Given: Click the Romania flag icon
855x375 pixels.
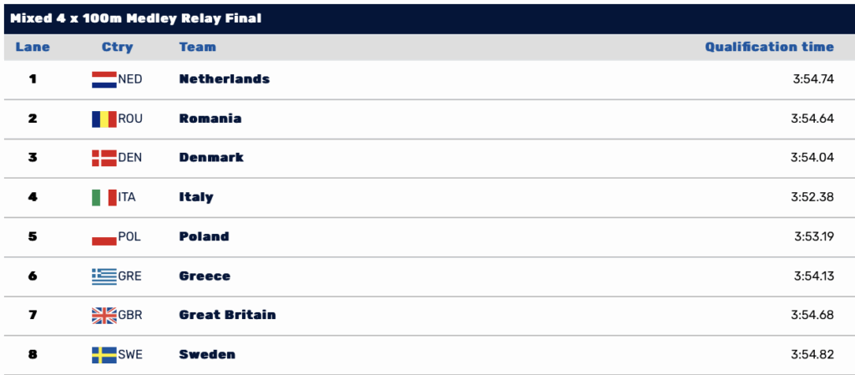Looking at the screenshot, I should click(104, 119).
